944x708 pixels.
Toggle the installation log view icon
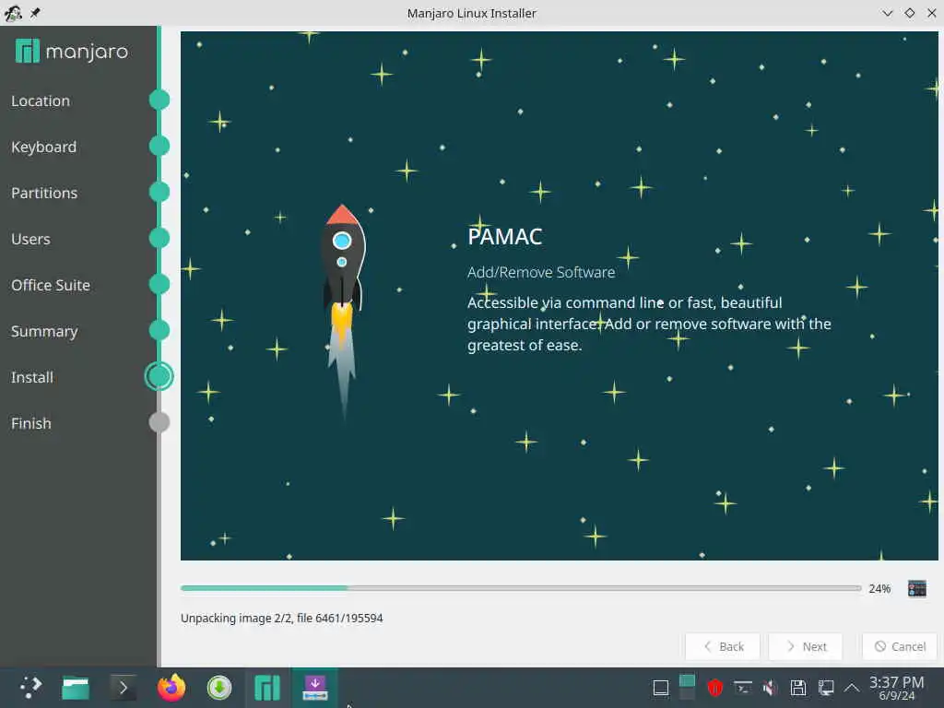pyautogui.click(x=917, y=588)
